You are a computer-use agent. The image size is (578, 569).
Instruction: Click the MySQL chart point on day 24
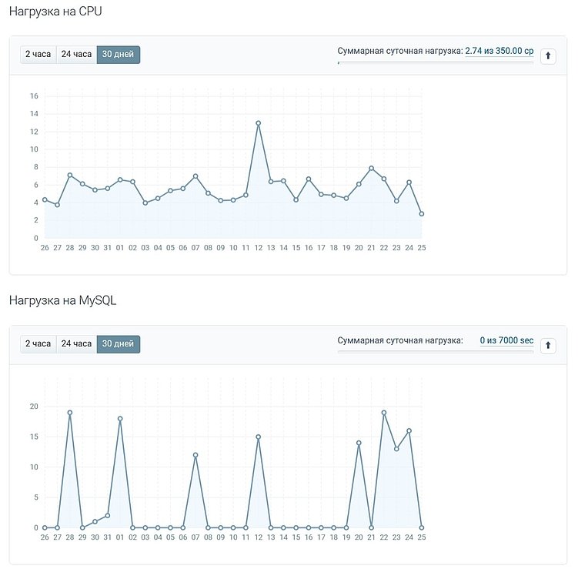[409, 430]
